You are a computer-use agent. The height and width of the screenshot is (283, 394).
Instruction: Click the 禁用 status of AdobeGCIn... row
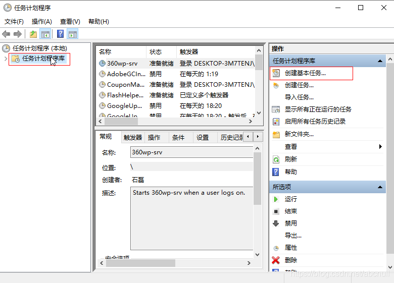(x=156, y=74)
